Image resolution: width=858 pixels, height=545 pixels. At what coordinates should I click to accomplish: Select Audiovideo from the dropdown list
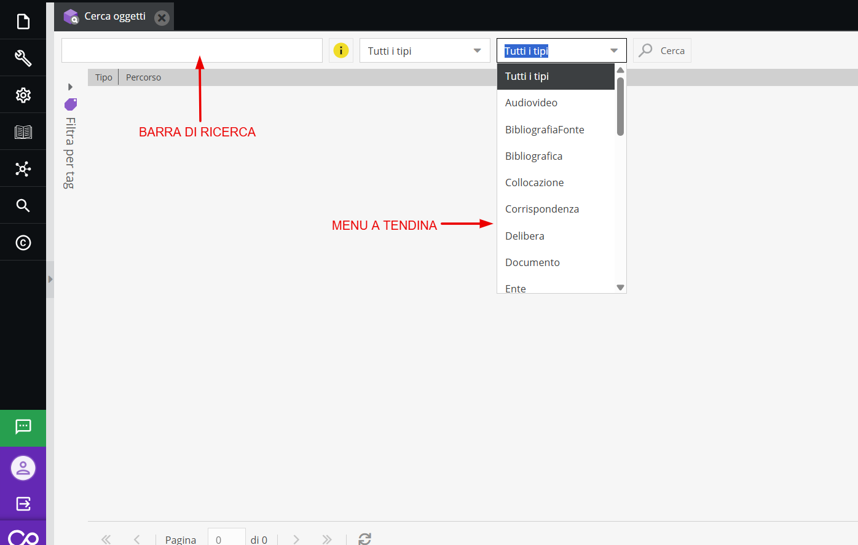[531, 103]
